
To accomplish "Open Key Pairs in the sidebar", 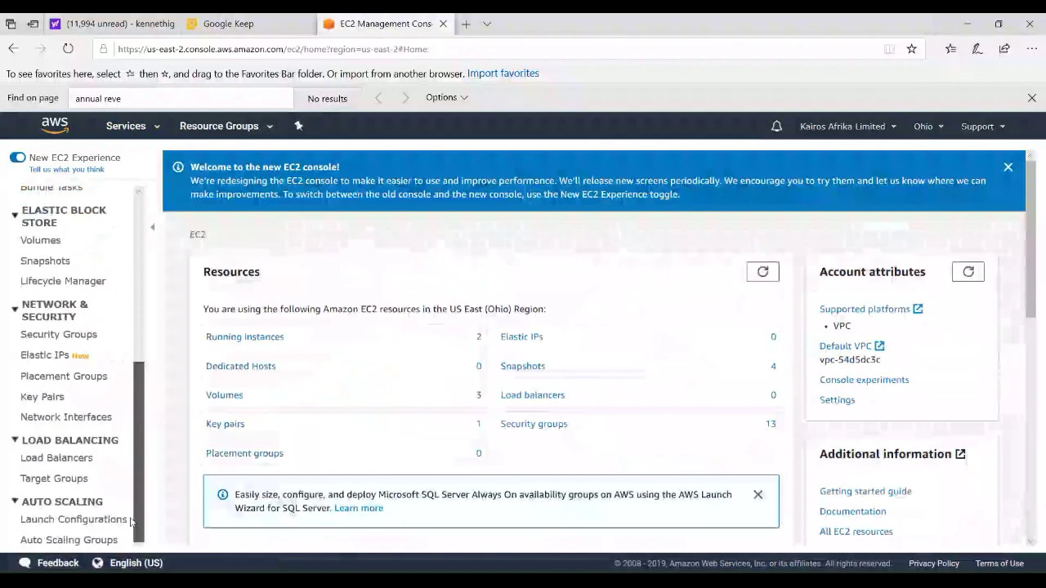I will tap(42, 396).
